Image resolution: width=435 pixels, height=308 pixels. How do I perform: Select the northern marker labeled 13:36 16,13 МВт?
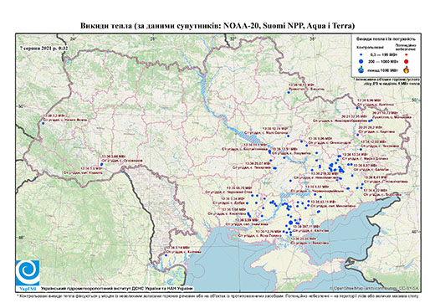pos(289,92)
